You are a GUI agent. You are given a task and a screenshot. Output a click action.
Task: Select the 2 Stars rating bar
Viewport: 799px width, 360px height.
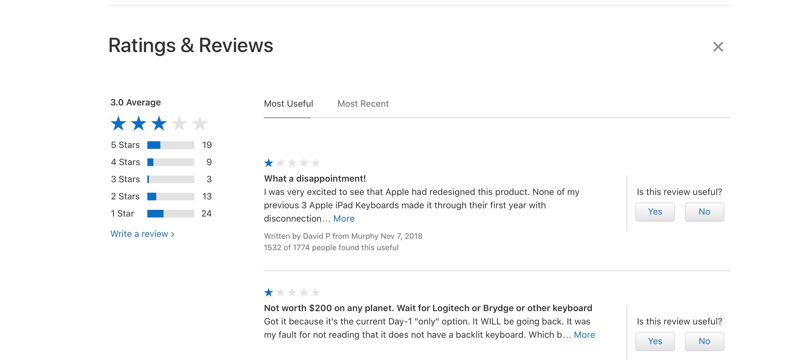[x=171, y=197]
